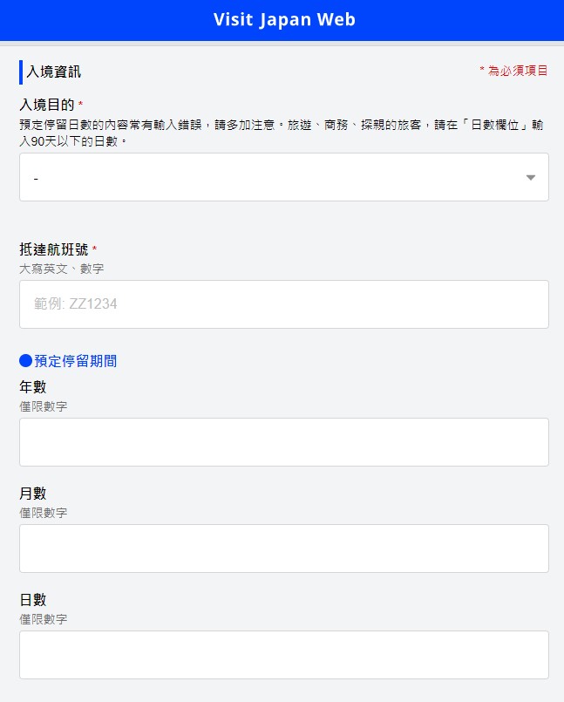This screenshot has height=702, width=564.
Task: Click the 年數 field label
Action: [x=33, y=387]
